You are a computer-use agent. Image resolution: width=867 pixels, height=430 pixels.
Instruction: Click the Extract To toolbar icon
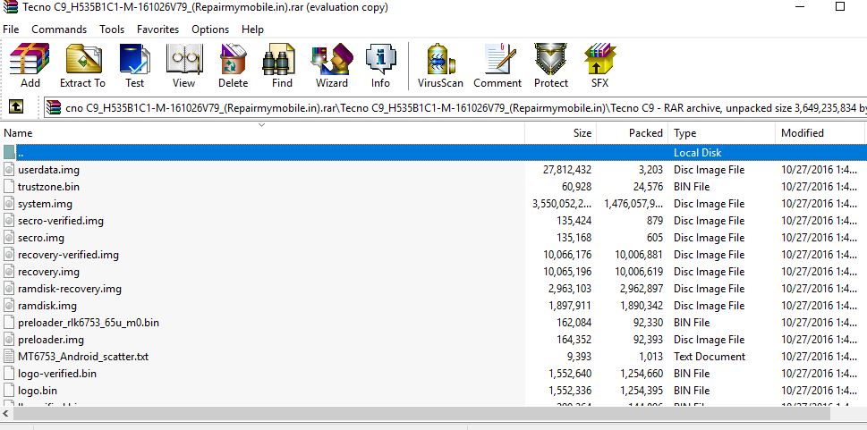point(82,65)
